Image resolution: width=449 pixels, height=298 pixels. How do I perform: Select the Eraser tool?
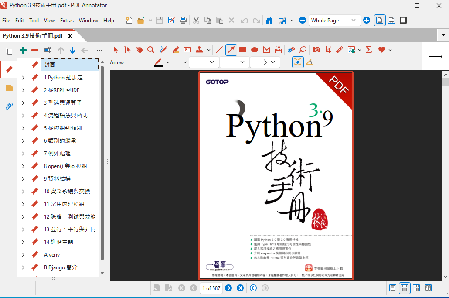click(291, 50)
